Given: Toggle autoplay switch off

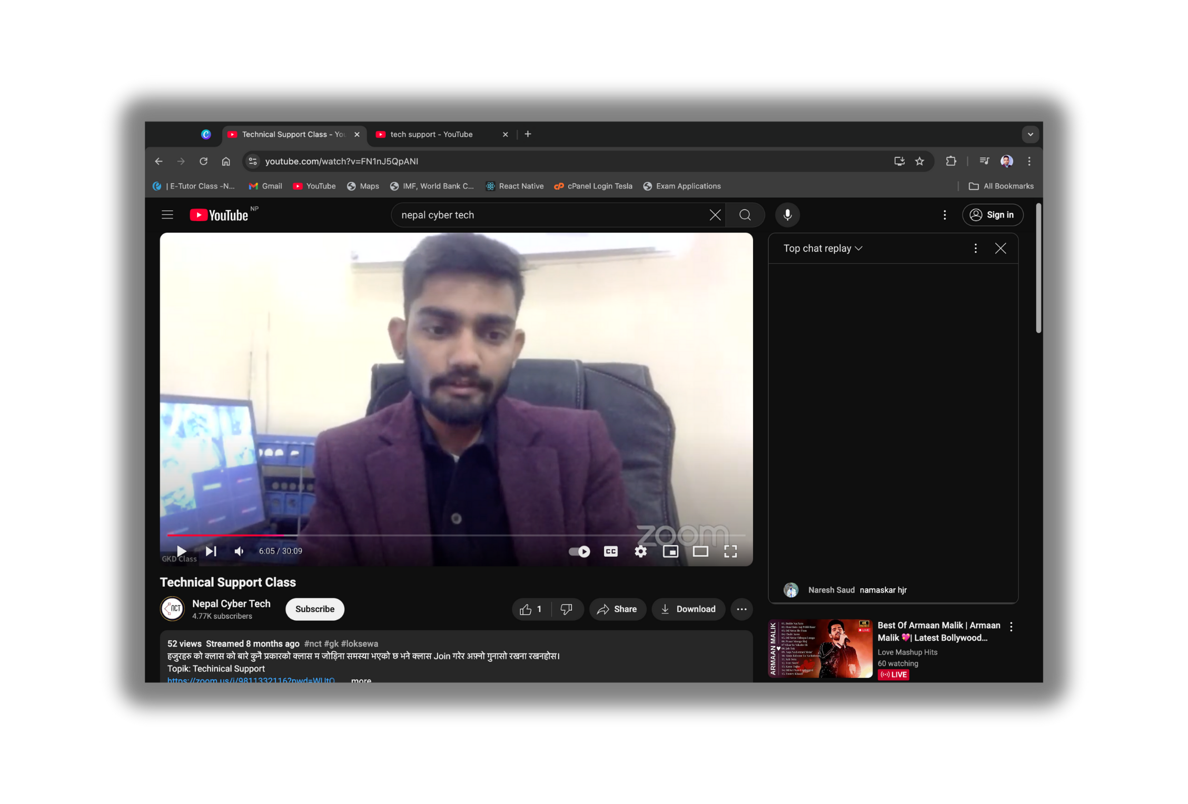Looking at the screenshot, I should 579,551.
